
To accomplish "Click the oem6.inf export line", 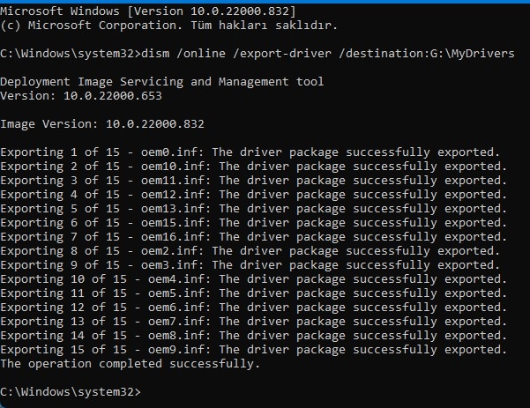I will pyautogui.click(x=253, y=308).
